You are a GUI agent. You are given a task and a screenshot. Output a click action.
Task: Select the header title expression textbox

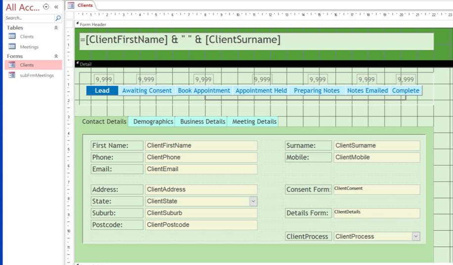(x=256, y=41)
